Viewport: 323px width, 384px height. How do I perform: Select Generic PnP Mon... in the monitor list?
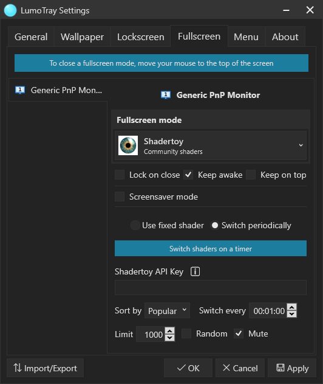58,90
